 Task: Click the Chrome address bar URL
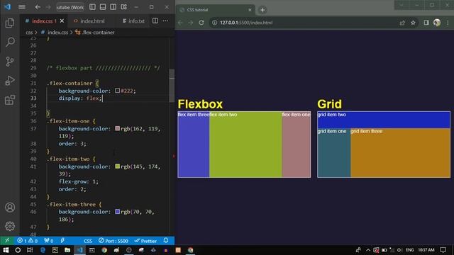point(246,23)
